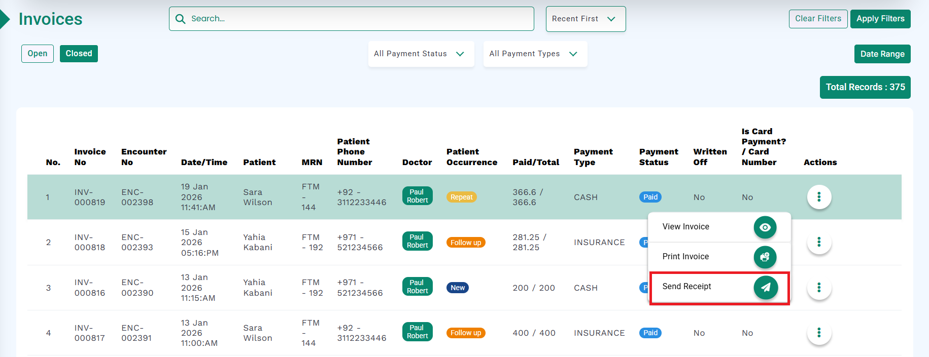
Task: Open the All Payment Status dropdown
Action: tap(421, 54)
